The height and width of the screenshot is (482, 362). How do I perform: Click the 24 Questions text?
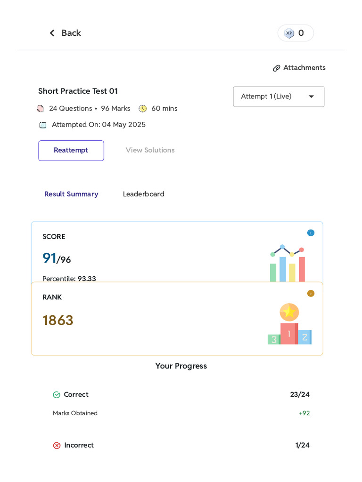(71, 109)
